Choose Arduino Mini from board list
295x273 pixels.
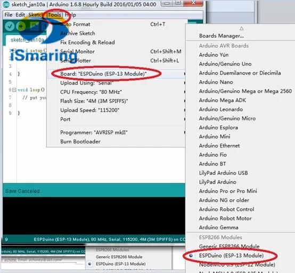tap(215, 136)
